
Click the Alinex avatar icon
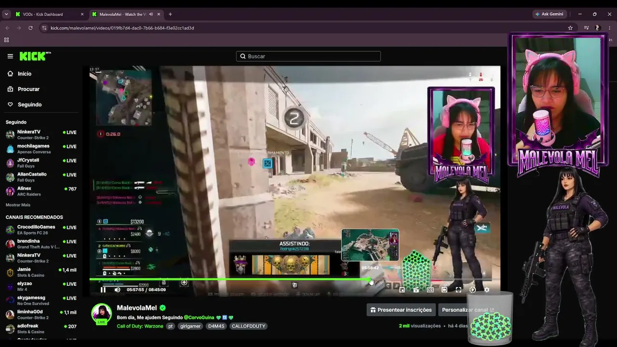tap(10, 191)
